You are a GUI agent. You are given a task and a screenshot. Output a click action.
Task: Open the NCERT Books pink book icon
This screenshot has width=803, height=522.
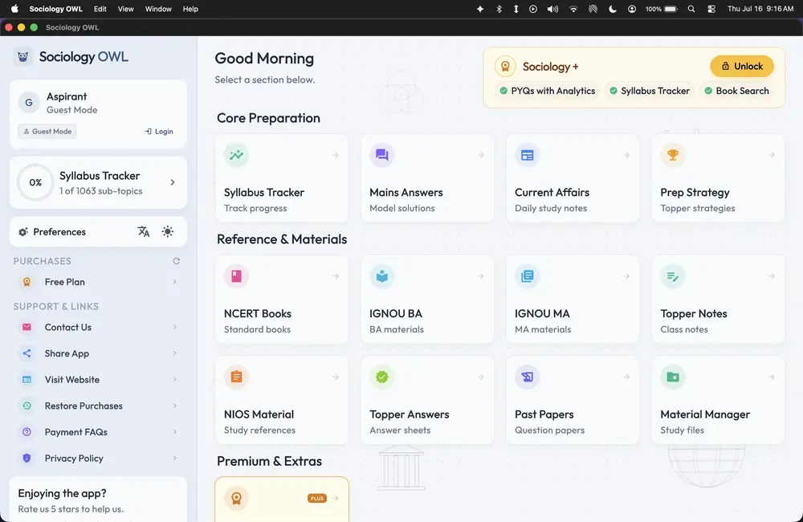(x=236, y=276)
